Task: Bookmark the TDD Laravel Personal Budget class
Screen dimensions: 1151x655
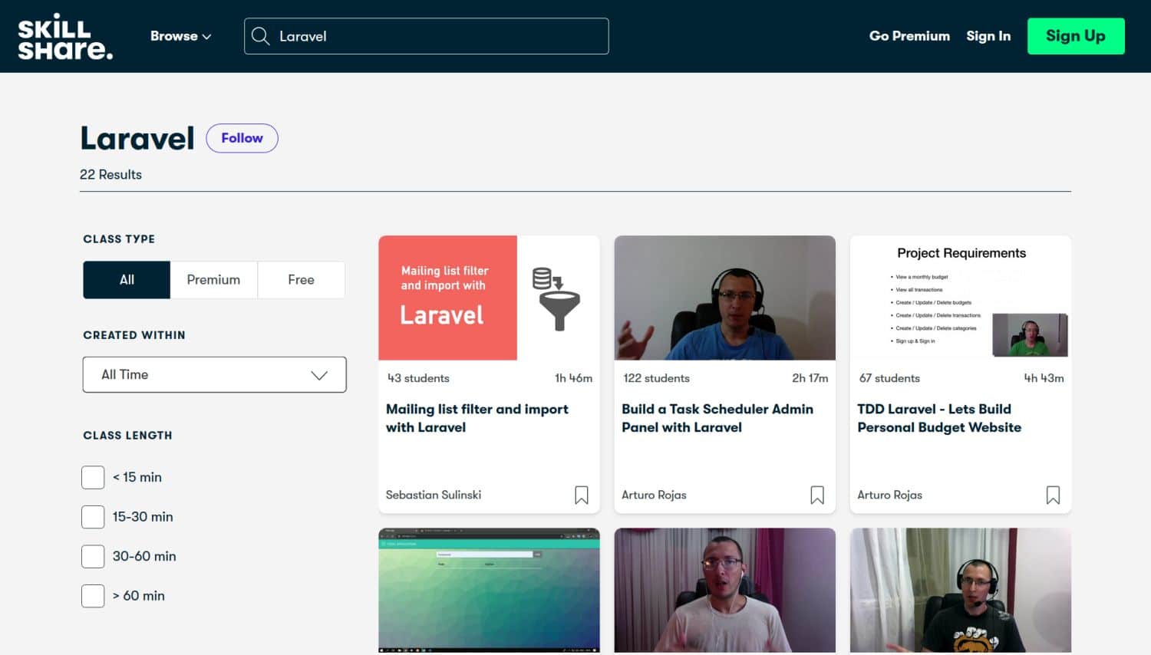Action: pyautogui.click(x=1053, y=495)
